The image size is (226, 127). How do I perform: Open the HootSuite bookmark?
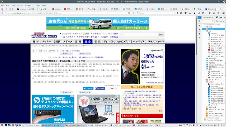click(213, 86)
